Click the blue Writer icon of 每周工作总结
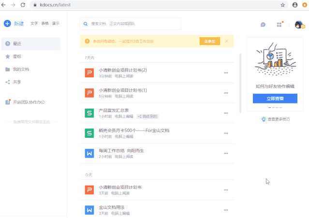This screenshot has height=218, width=309. 89,153
